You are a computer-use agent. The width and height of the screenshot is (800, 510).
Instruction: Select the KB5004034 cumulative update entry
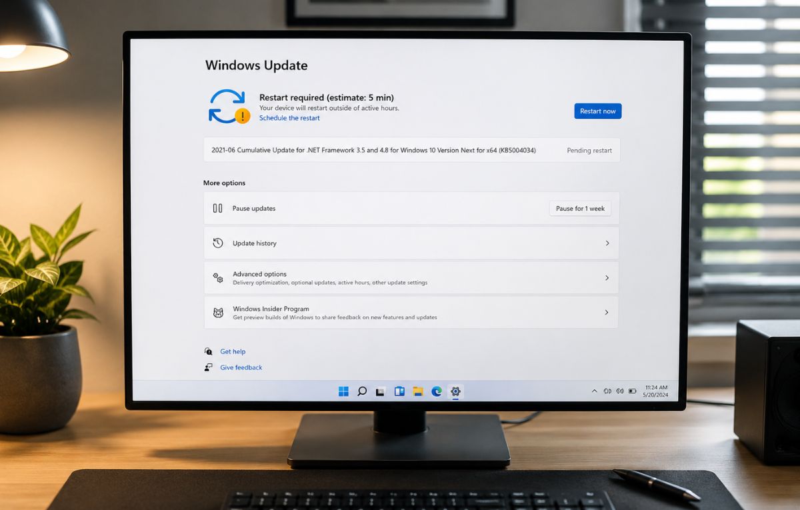tap(411, 150)
